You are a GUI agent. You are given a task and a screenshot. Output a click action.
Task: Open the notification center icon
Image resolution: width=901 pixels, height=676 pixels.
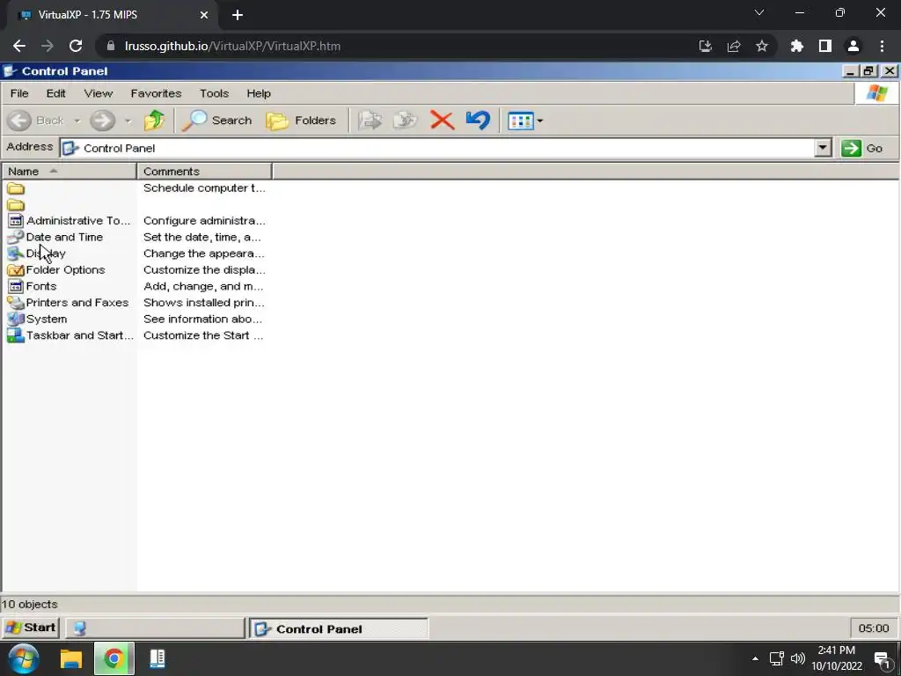click(x=882, y=660)
